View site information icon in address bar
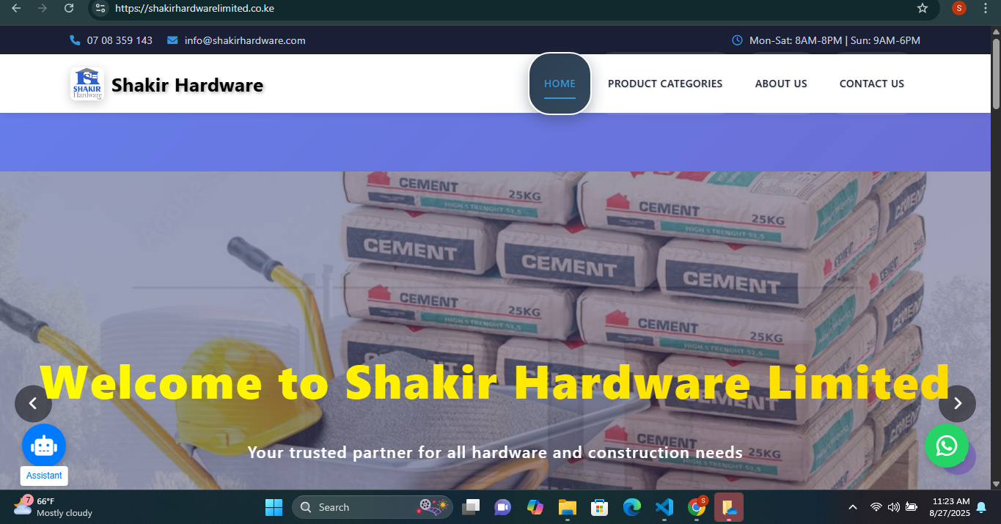The image size is (1001, 524). [101, 8]
